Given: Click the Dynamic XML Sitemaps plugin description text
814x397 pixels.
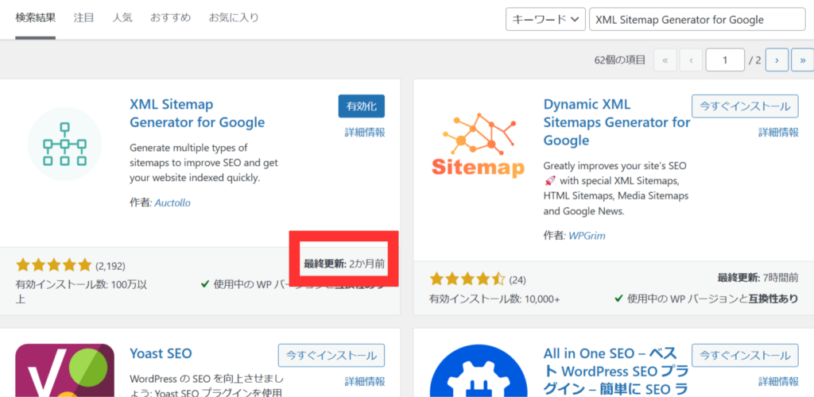Looking at the screenshot, I should coord(616,189).
